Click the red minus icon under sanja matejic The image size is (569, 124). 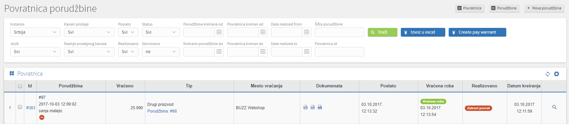tap(42, 117)
